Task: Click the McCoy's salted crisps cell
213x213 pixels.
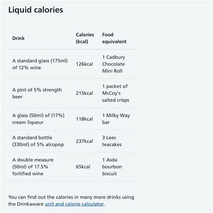Action: coord(115,93)
